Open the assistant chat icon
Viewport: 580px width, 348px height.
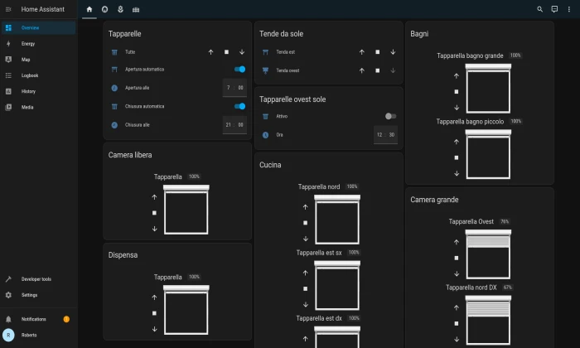(554, 9)
